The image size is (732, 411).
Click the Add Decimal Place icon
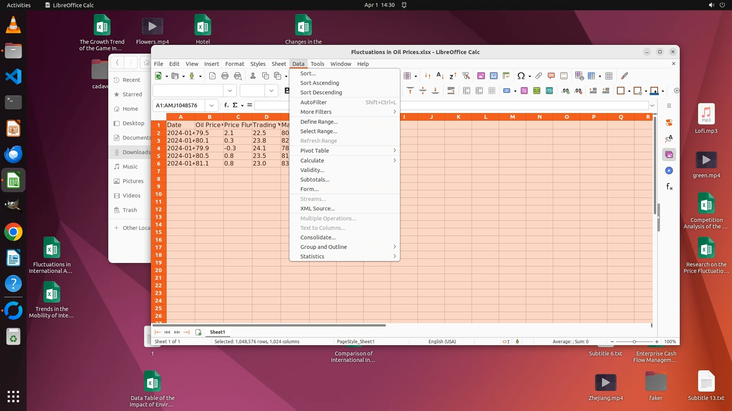tap(565, 91)
